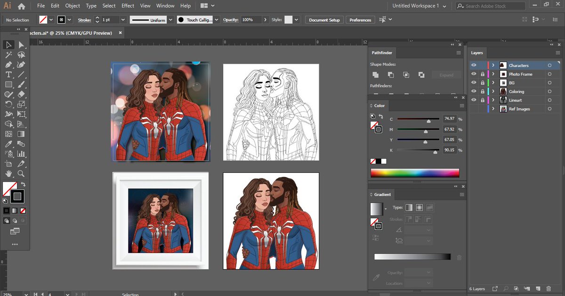The width and height of the screenshot is (565, 296).
Task: Choose the Type tool
Action: 8,75
